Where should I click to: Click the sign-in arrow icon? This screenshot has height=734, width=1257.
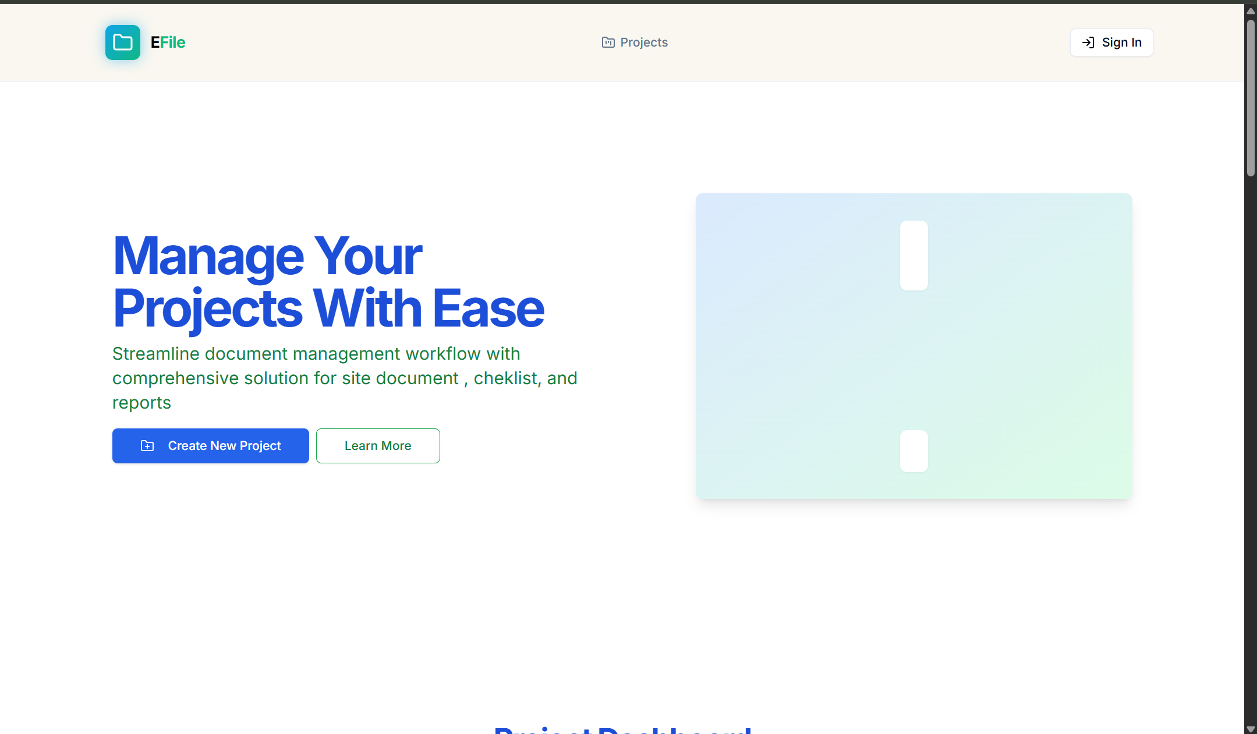(x=1088, y=42)
